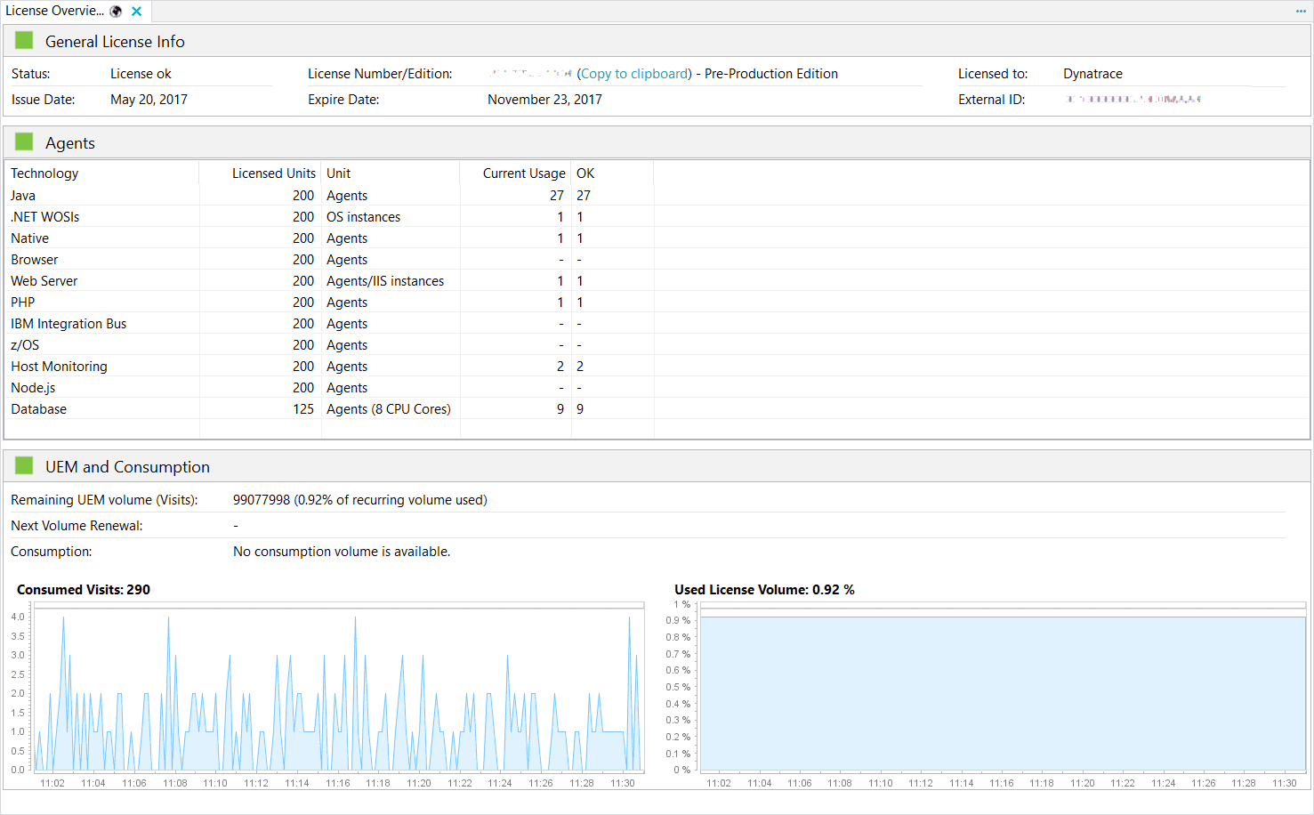Image resolution: width=1314 pixels, height=815 pixels.
Task: Select the Java row
Action: [657, 196]
